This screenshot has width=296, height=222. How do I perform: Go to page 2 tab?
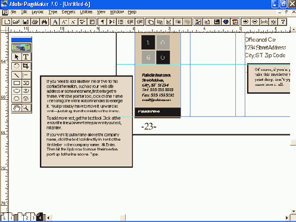pyautogui.click(x=27, y=218)
